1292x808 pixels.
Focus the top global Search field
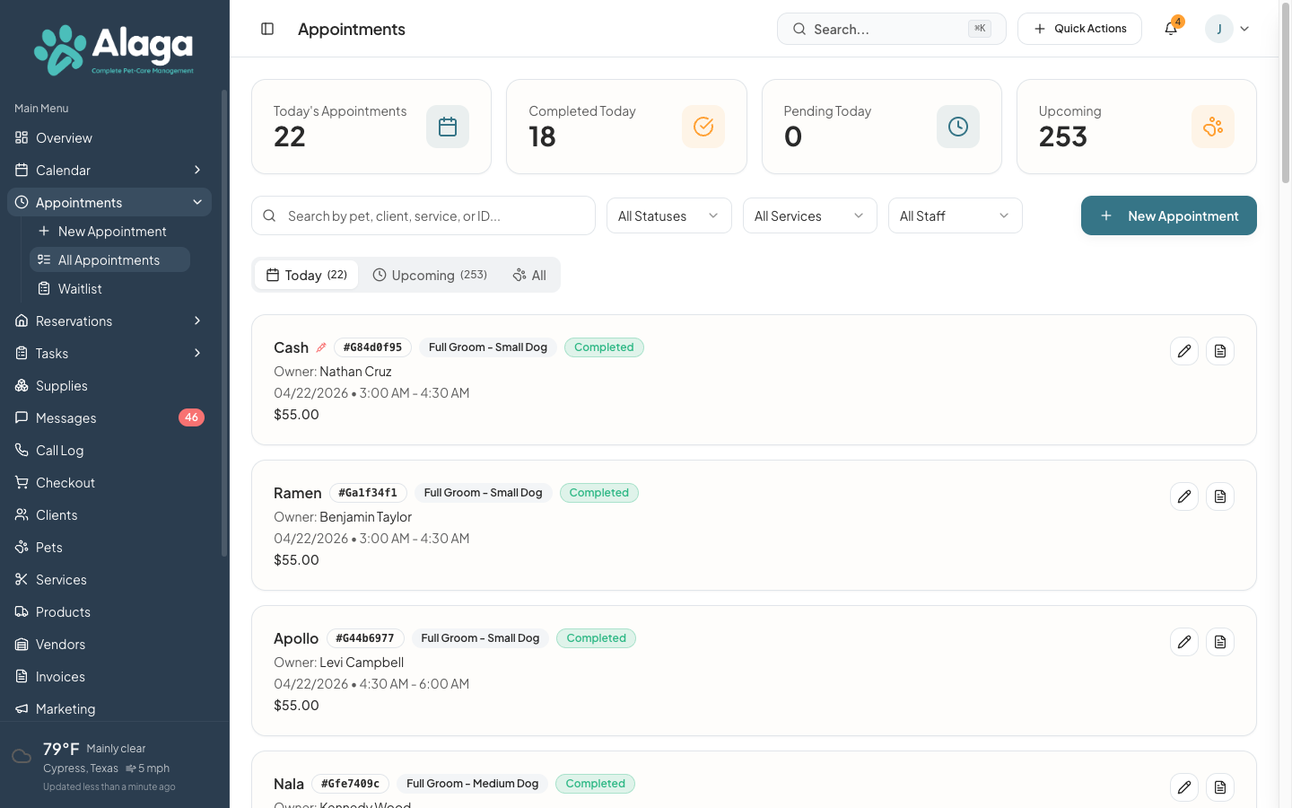[892, 29]
